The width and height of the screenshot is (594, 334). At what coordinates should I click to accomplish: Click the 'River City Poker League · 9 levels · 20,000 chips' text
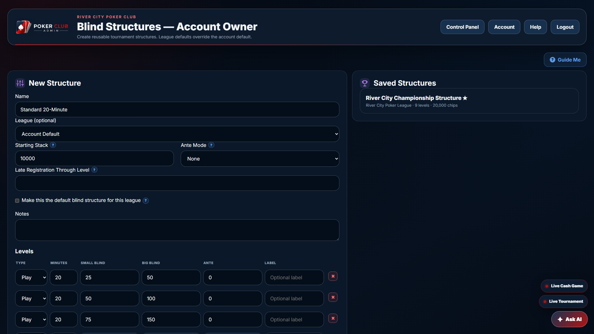[x=411, y=105]
